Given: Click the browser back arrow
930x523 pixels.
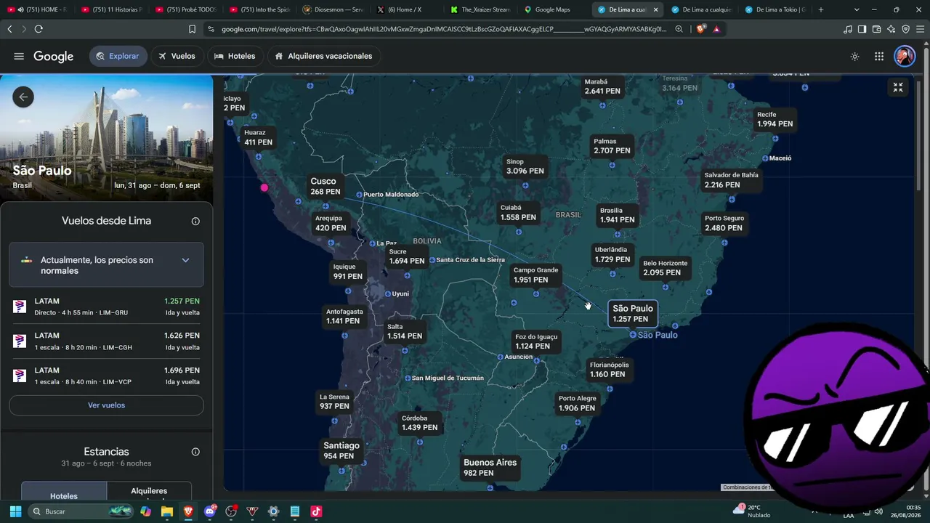Looking at the screenshot, I should point(9,29).
